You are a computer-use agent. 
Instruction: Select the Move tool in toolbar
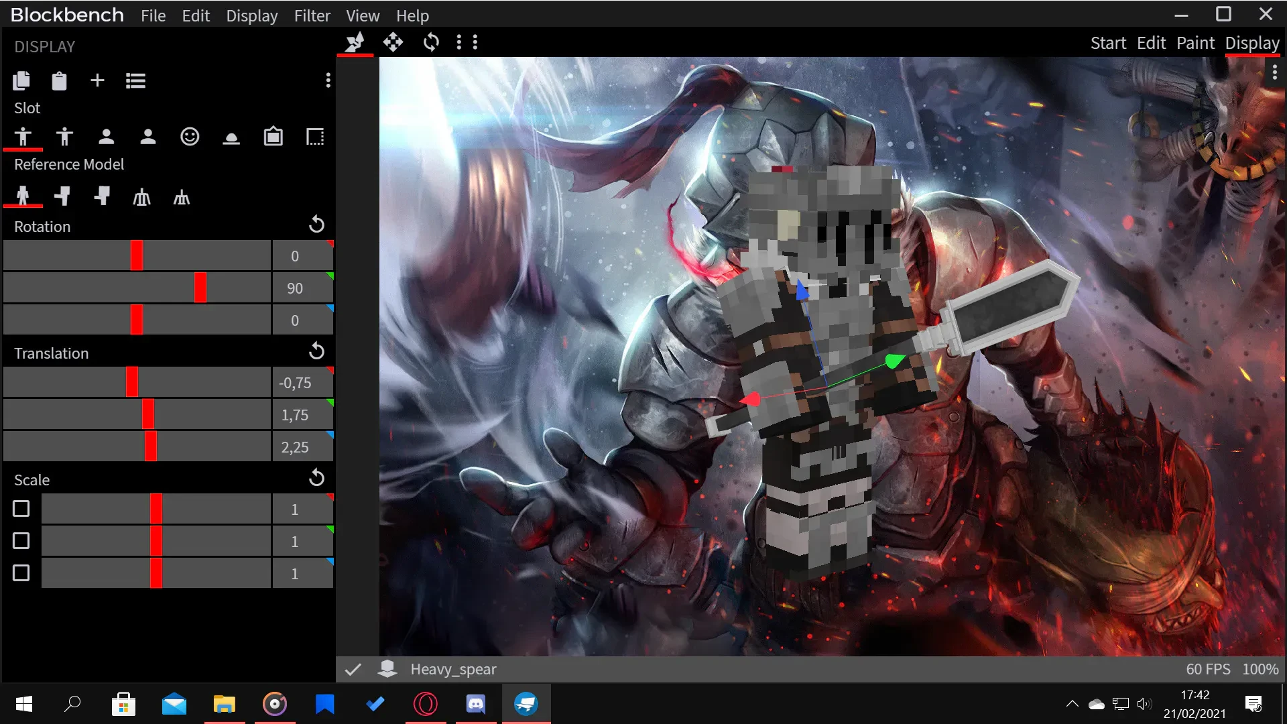click(393, 42)
